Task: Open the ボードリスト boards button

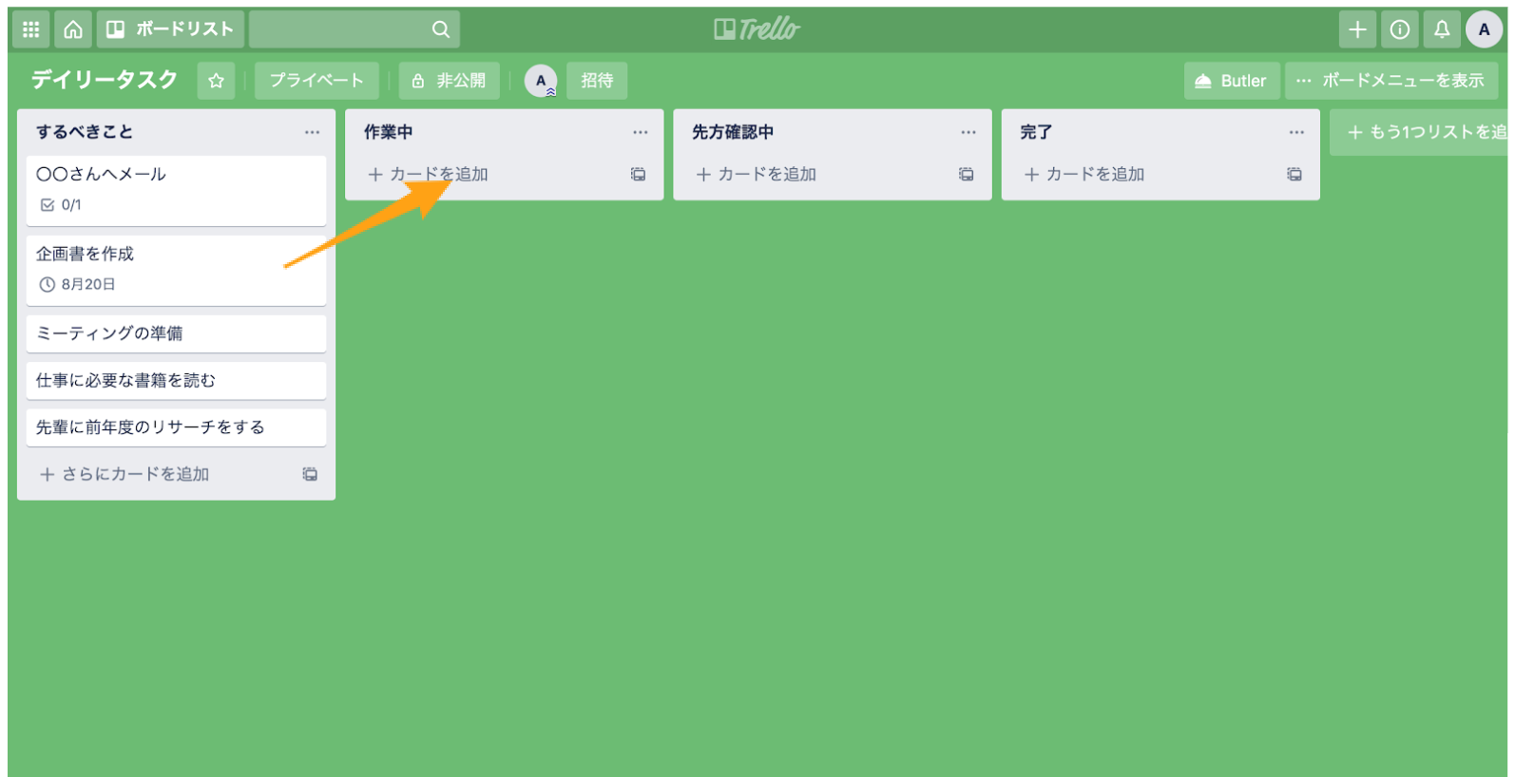Action: [x=170, y=29]
